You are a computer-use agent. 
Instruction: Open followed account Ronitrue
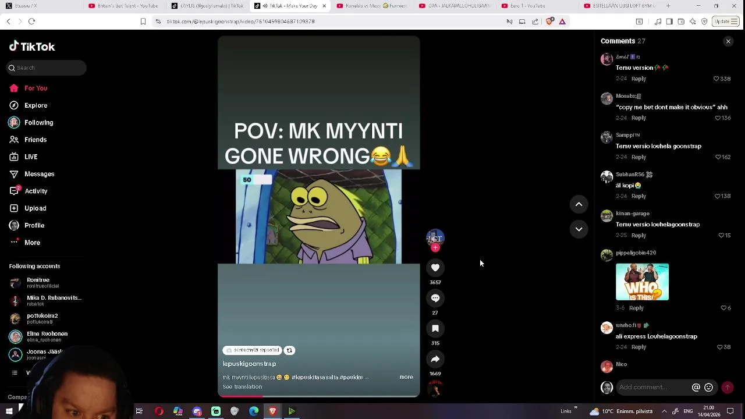click(35, 283)
